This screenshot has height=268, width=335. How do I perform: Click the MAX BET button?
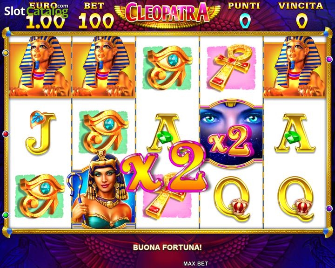point(195,263)
